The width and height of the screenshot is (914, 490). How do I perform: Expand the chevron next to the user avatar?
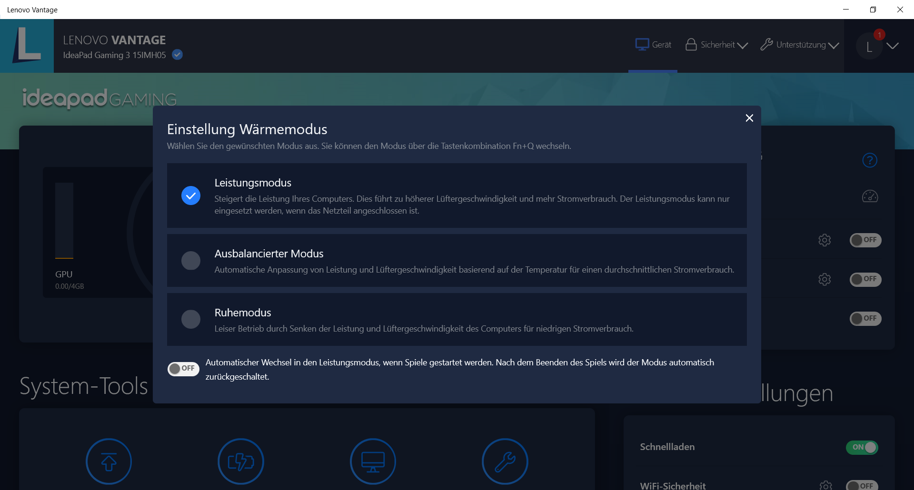893,46
